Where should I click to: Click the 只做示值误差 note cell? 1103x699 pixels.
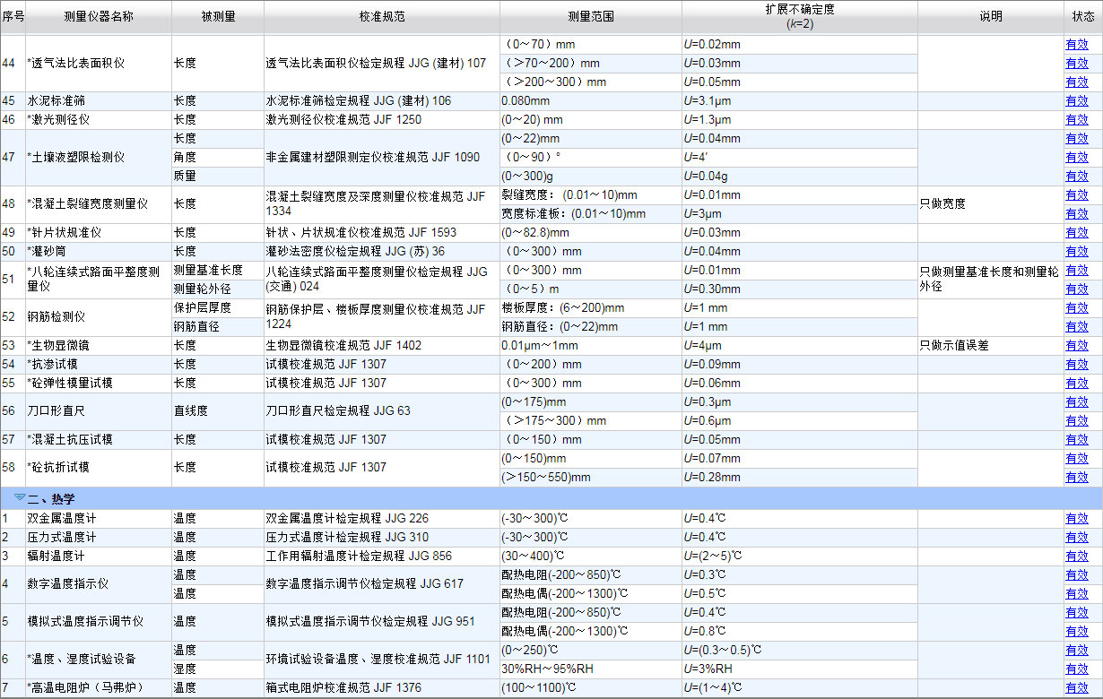click(x=990, y=345)
